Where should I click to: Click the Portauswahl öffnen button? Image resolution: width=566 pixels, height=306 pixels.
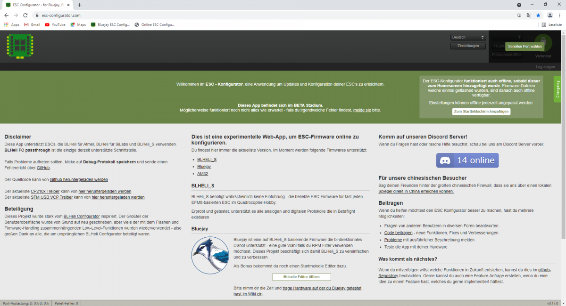click(507, 55)
